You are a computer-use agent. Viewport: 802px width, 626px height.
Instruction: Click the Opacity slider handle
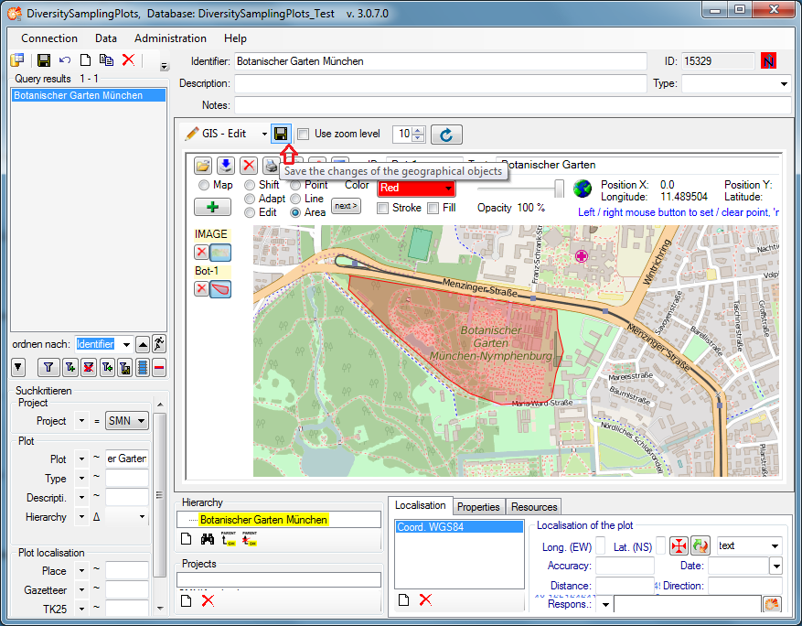tap(559, 189)
